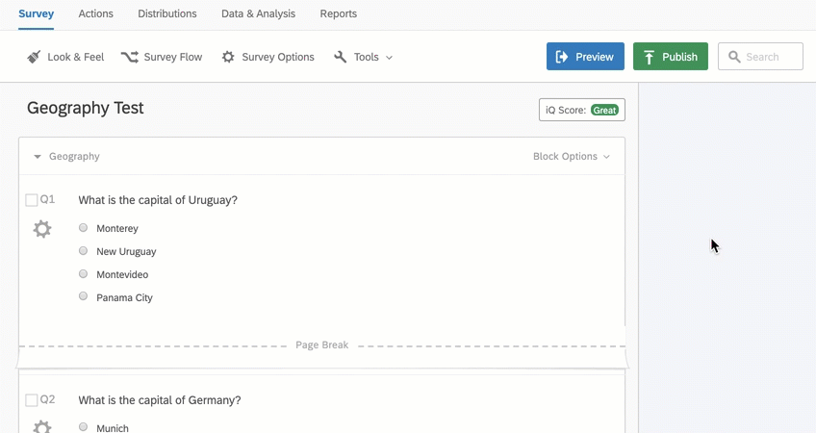
Task: Click the Survey Options gear icon
Action: tap(228, 57)
